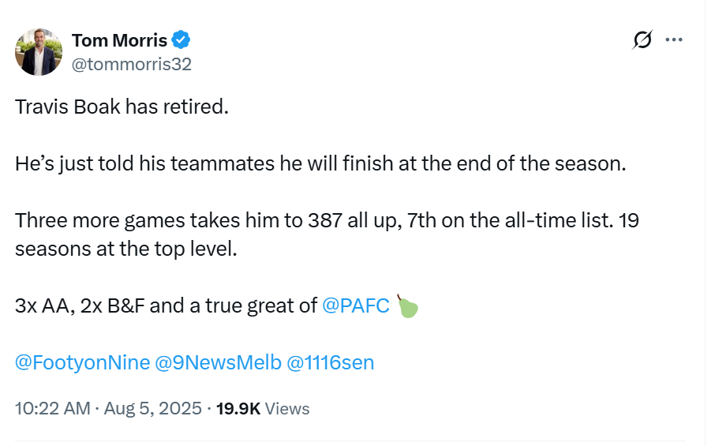Click the pear emoji after @PAFC
Image resolution: width=715 pixels, height=446 pixels.
tap(406, 305)
